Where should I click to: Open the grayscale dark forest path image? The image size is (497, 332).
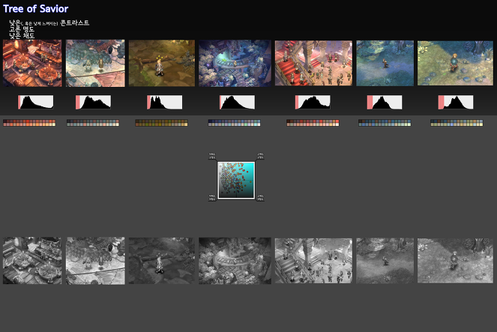[162, 260]
